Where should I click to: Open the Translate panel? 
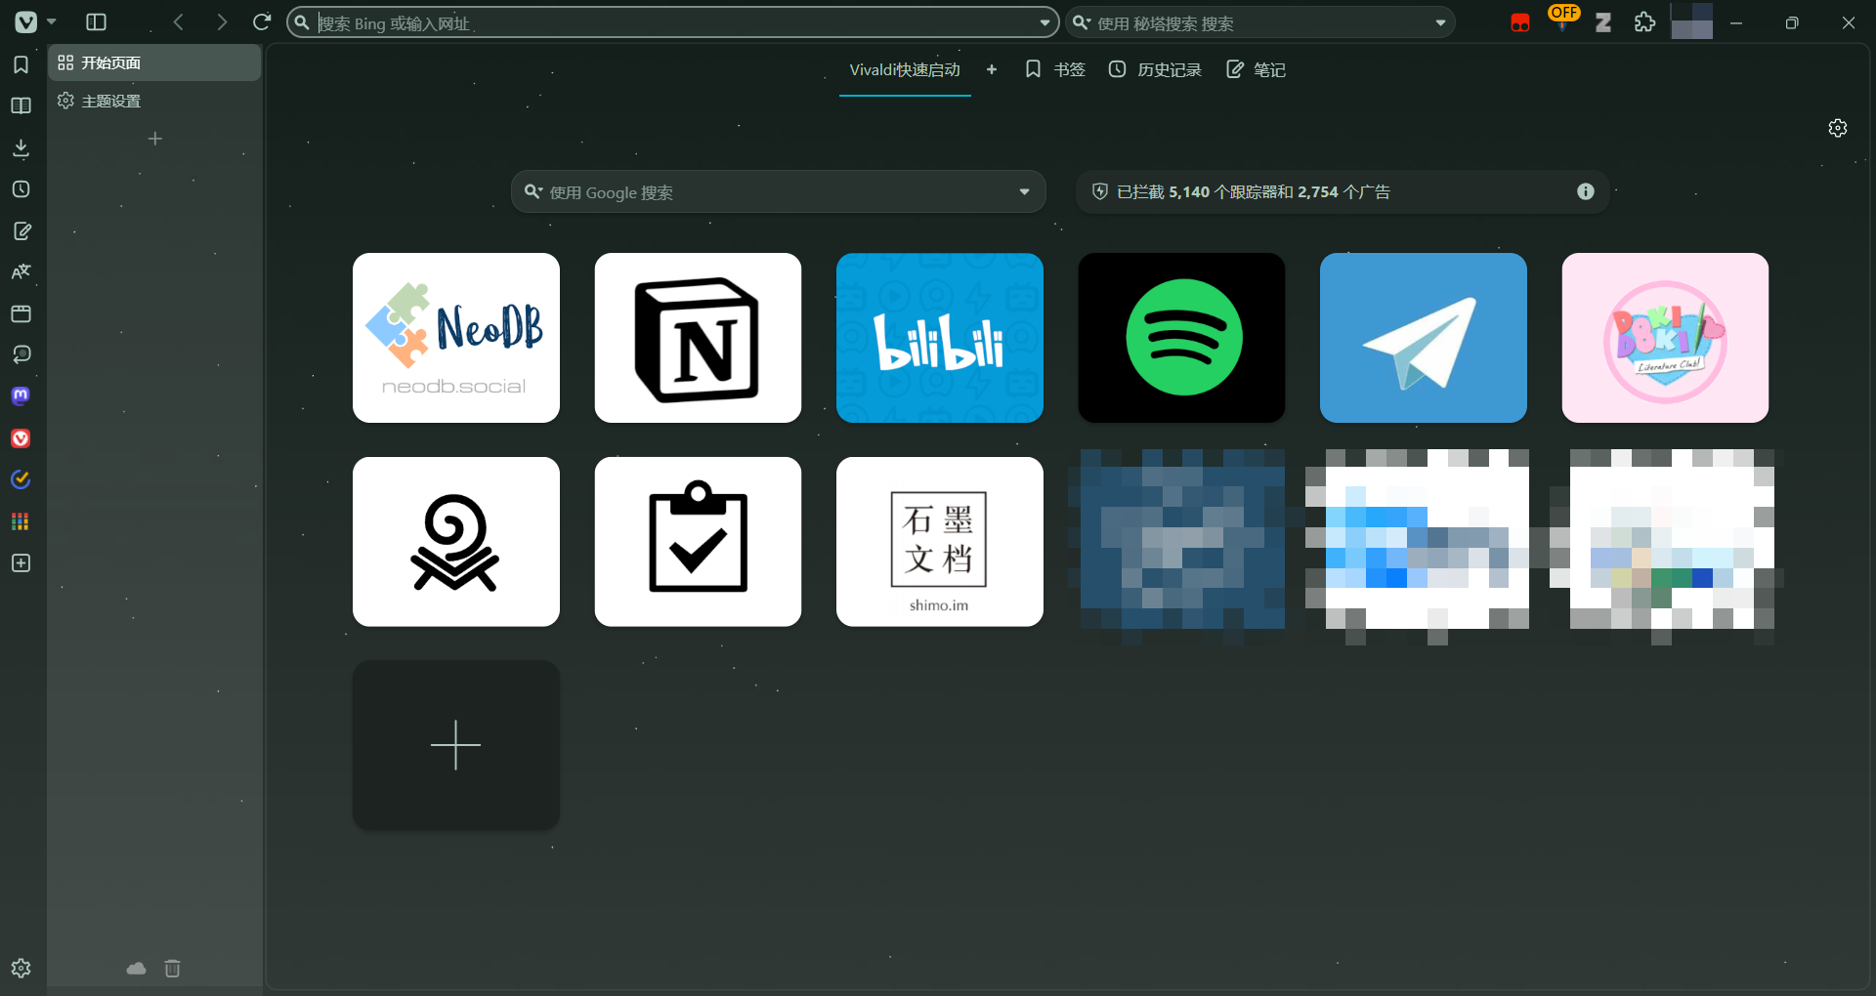click(x=21, y=272)
